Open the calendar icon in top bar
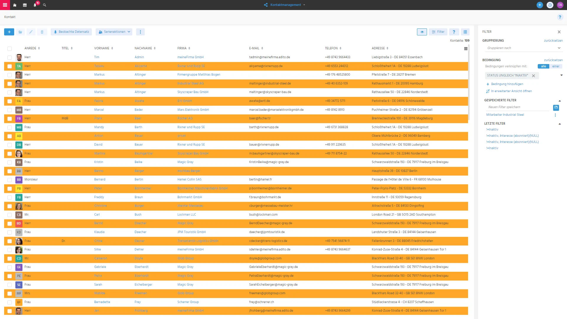 pyautogui.click(x=25, y=5)
